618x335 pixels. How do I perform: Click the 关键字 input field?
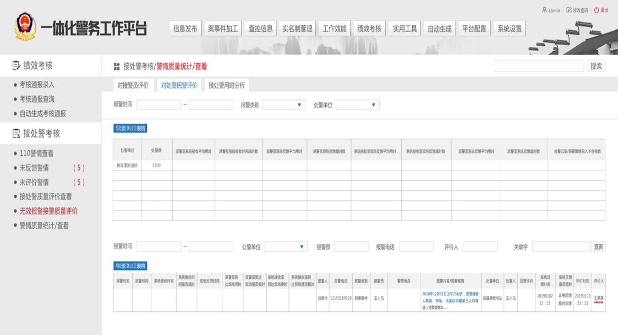(x=561, y=247)
